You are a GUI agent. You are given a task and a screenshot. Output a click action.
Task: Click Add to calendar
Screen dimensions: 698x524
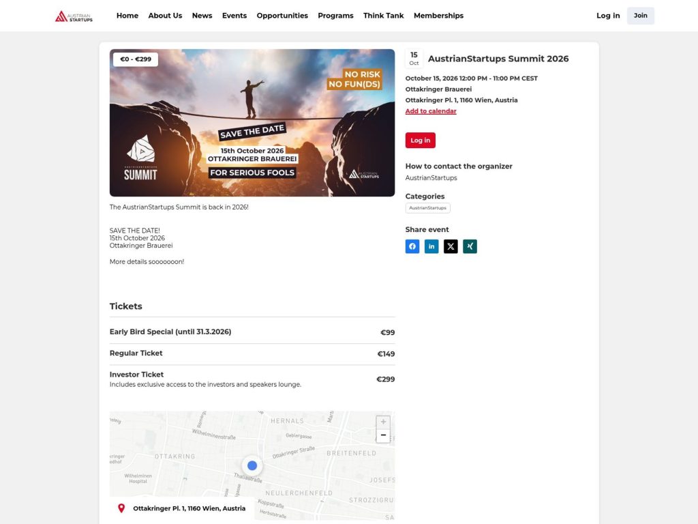[431, 111]
